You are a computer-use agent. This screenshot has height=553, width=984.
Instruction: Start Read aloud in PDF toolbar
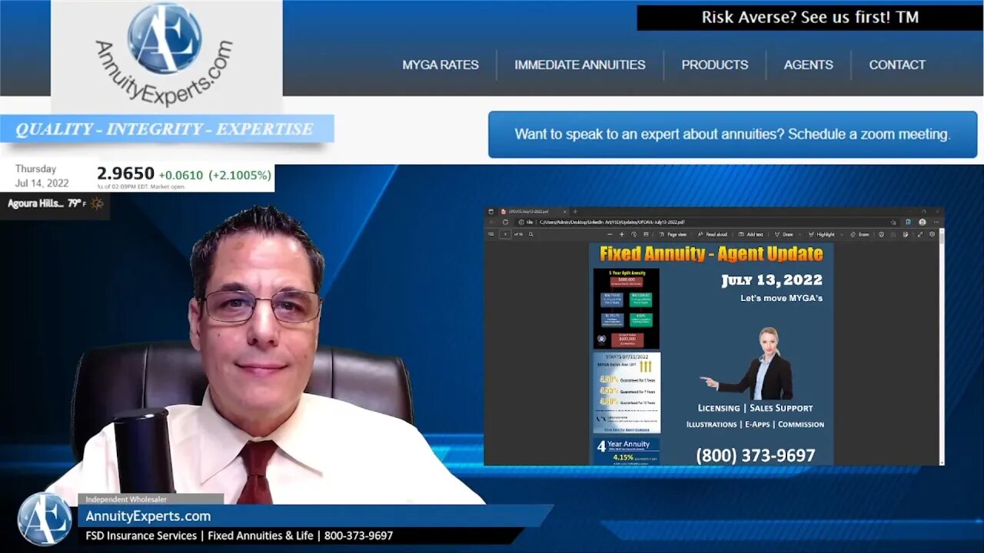click(x=712, y=234)
